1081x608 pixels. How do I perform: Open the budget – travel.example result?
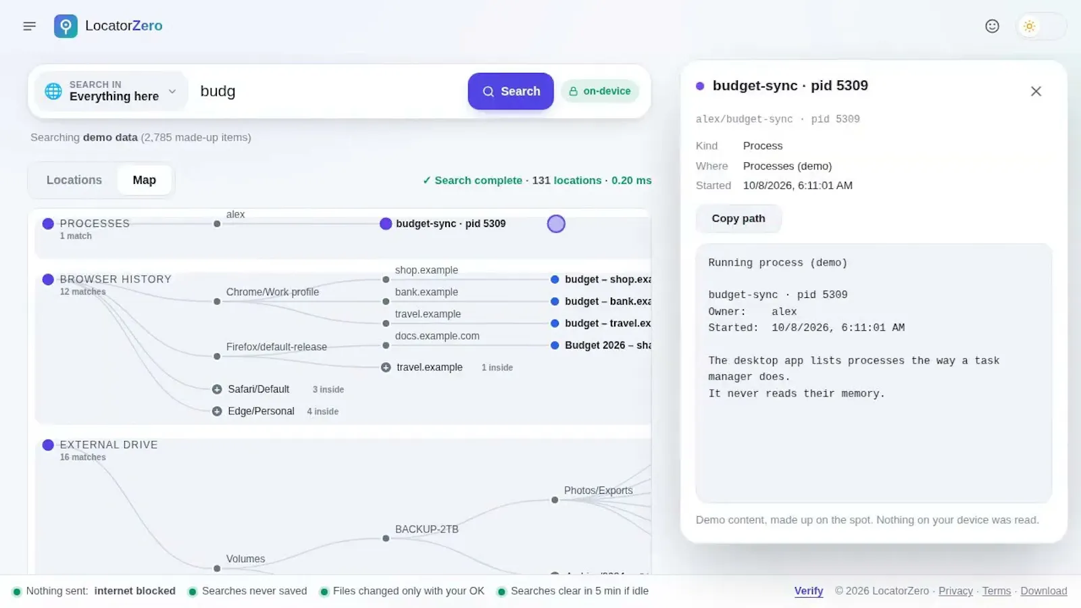click(555, 324)
